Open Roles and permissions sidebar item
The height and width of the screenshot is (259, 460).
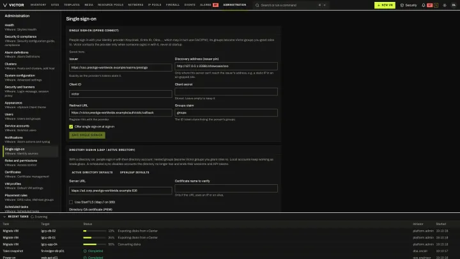(x=31, y=162)
